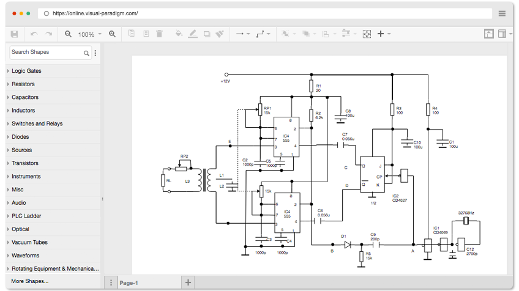Viewport: 519px width, 291px height.
Task: Open the shapes panel options menu dots
Action: point(95,53)
